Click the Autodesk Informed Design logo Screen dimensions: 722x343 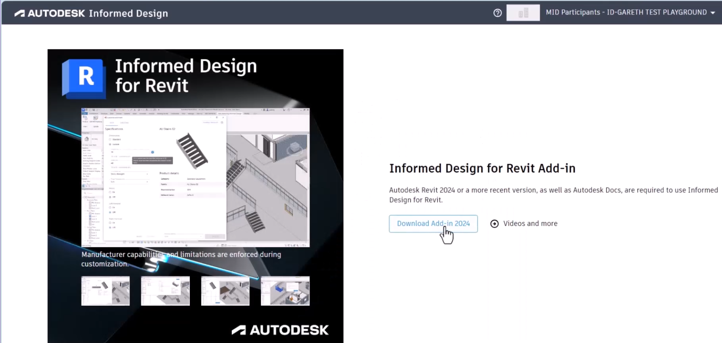coord(91,13)
